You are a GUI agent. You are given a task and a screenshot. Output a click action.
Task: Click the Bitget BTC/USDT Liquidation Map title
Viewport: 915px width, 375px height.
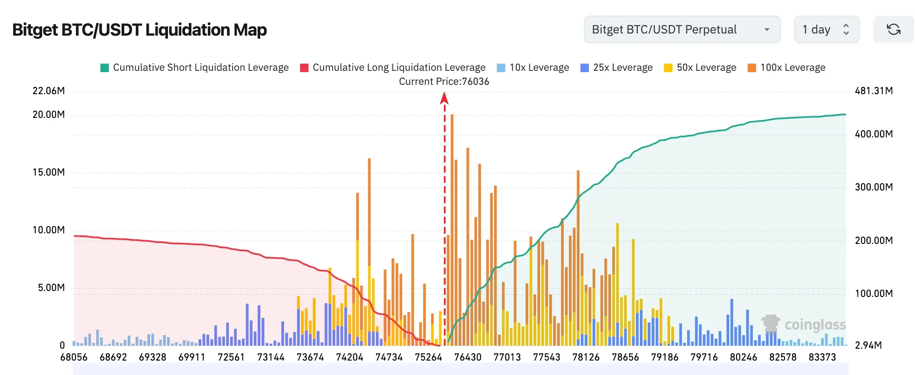[x=139, y=30]
